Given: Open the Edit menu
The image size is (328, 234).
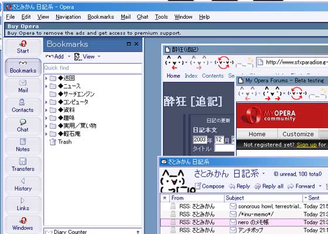Looking at the screenshot, I should 26,17.
